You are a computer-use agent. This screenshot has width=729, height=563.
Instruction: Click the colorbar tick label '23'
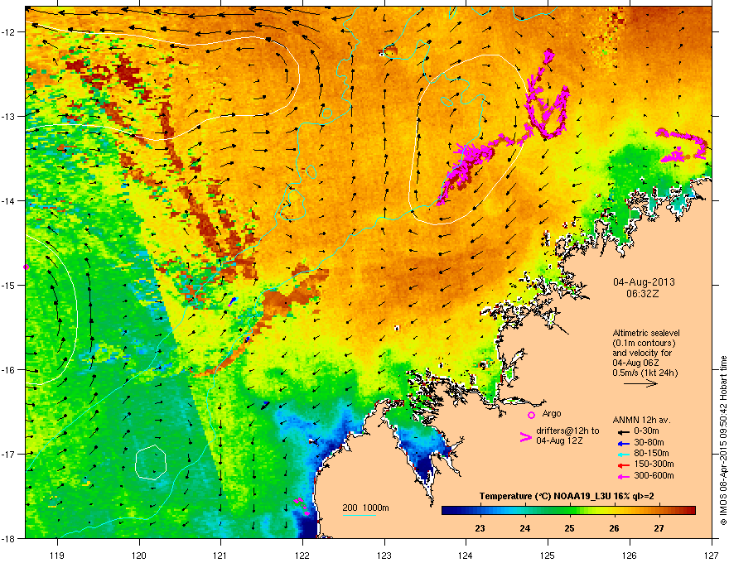tap(480, 528)
